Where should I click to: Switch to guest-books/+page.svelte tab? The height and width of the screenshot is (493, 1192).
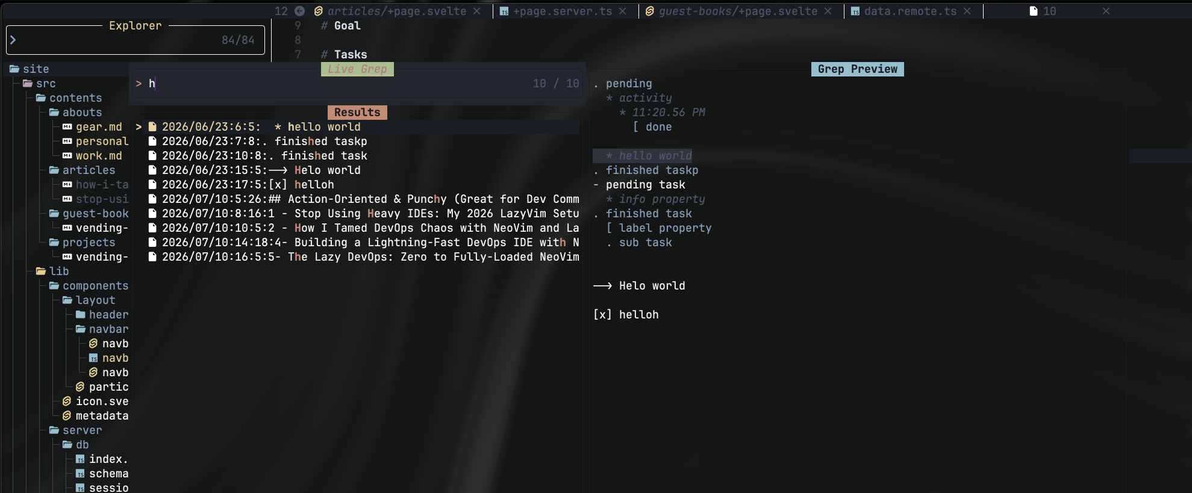click(x=738, y=11)
